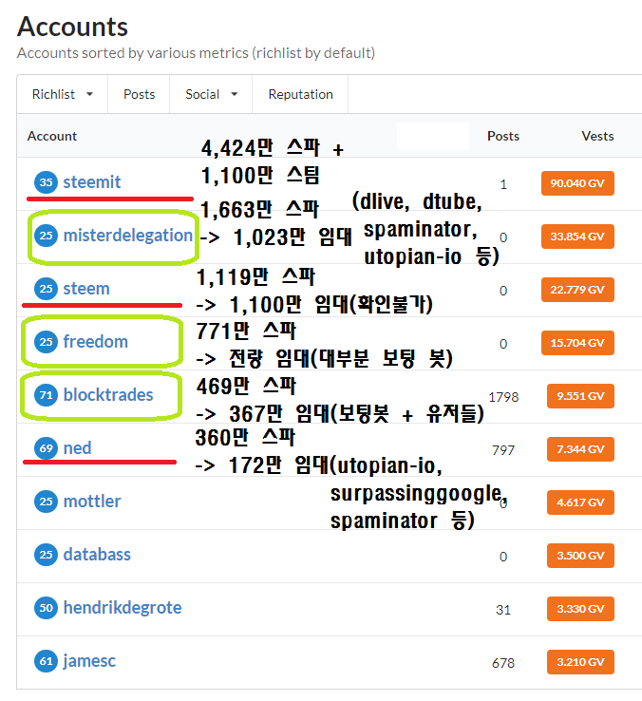This screenshot has width=642, height=701.
Task: Click the 69 reputation badge beside ned
Action: [46, 448]
